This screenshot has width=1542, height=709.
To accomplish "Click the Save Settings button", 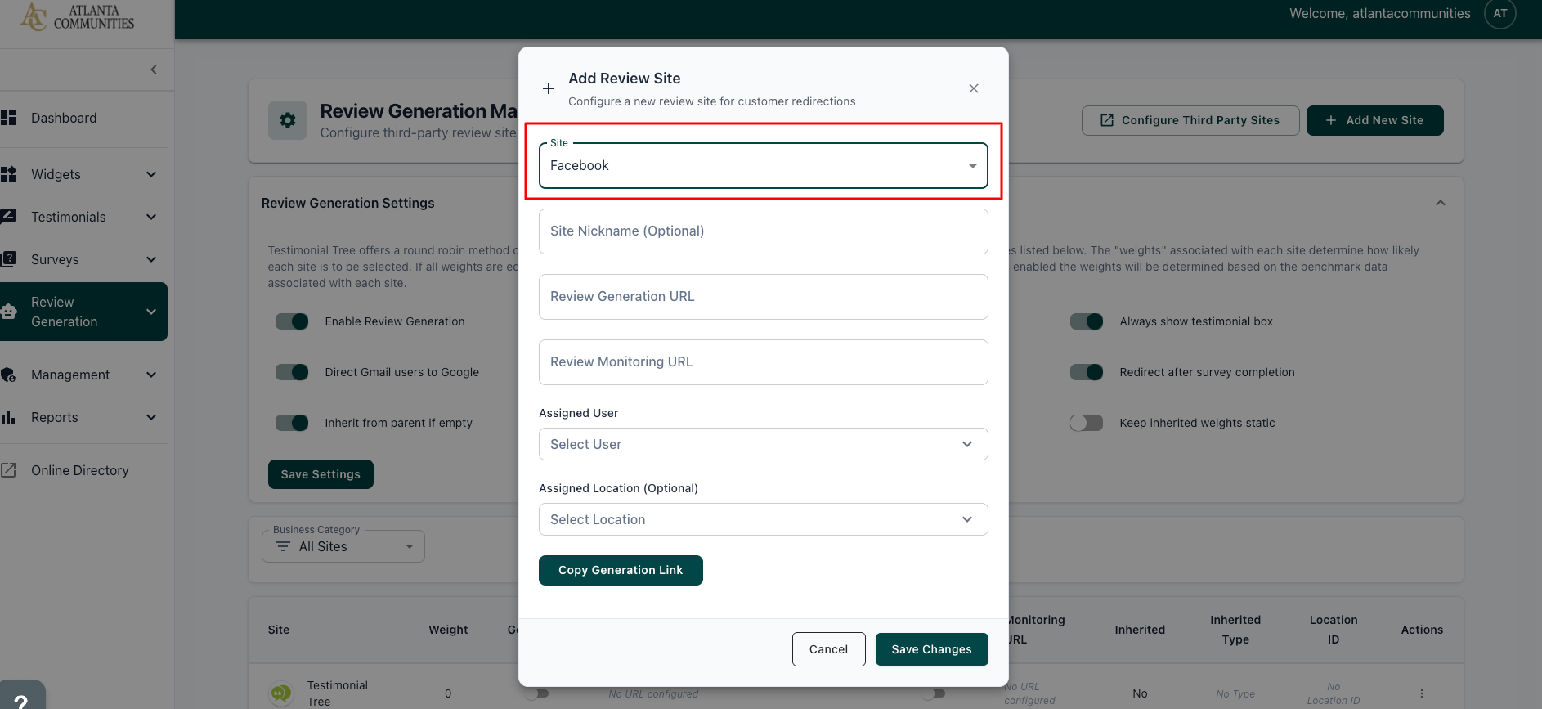I will [321, 474].
